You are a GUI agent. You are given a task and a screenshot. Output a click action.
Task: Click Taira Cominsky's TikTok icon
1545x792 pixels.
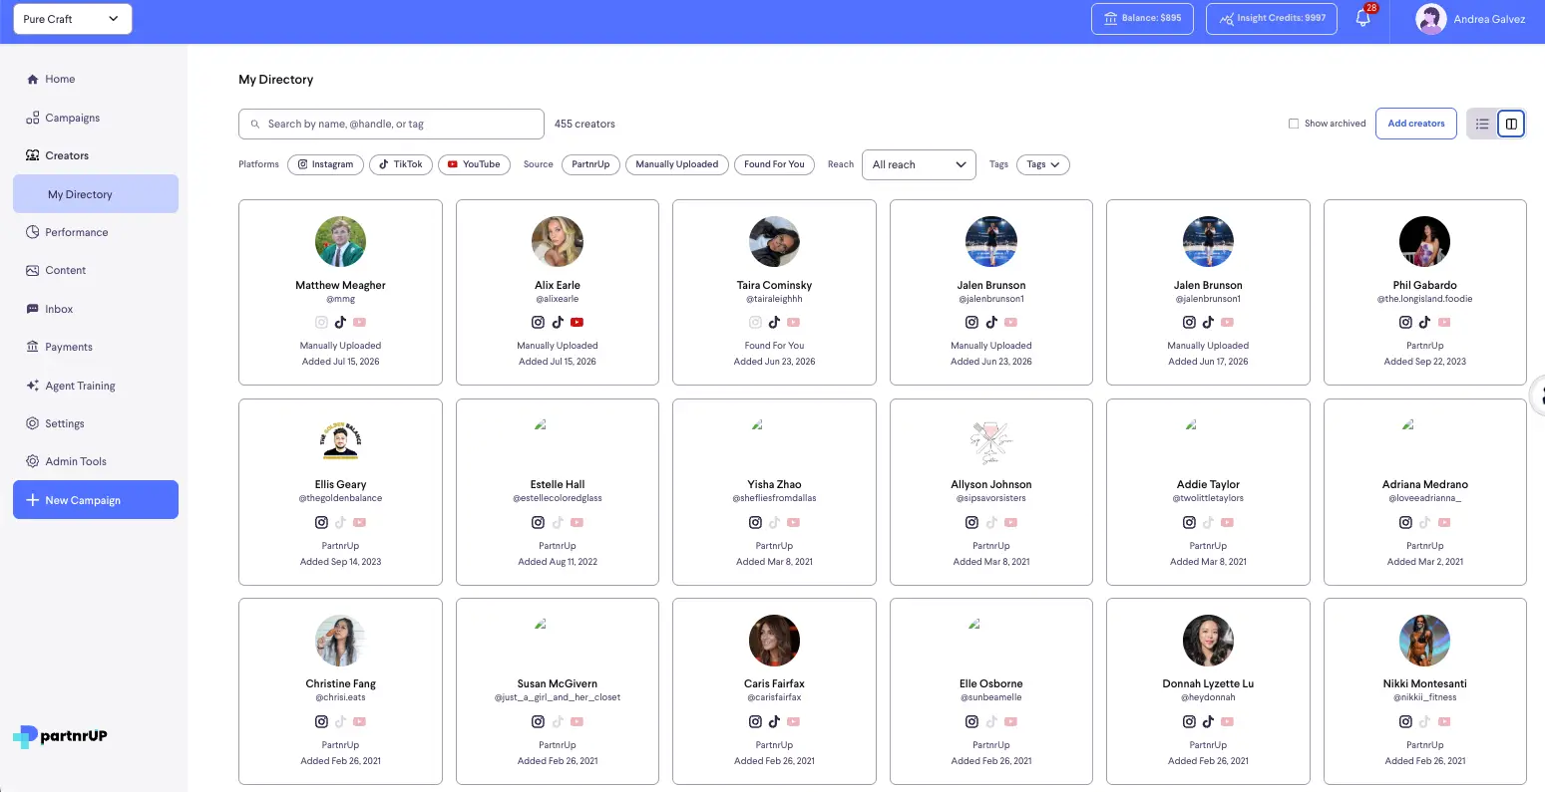pyautogui.click(x=774, y=322)
